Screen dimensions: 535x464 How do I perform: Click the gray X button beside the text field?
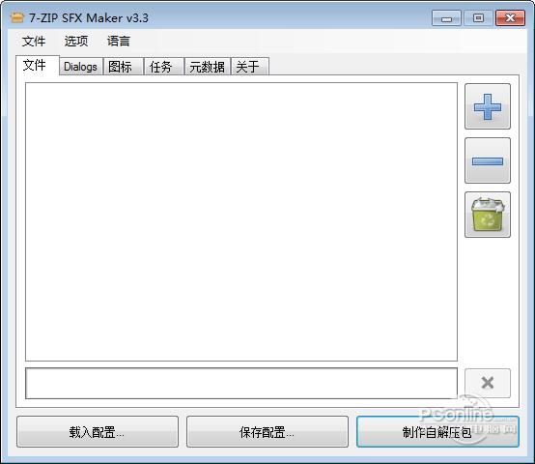tap(488, 383)
